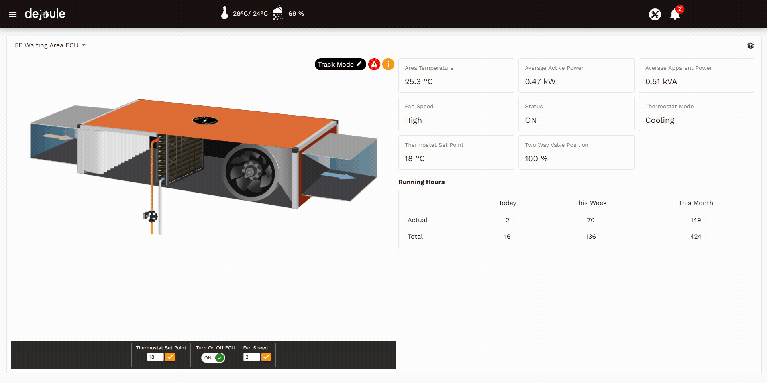Click the inlet airflow arrow on duct

(57, 137)
